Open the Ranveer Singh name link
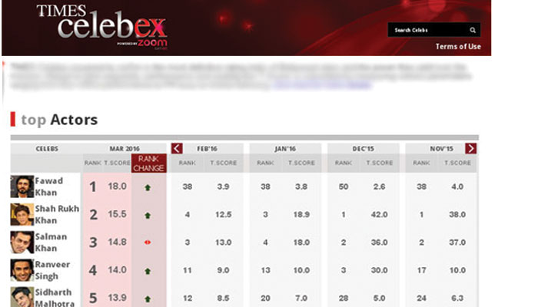538x307 pixels. pos(53,269)
